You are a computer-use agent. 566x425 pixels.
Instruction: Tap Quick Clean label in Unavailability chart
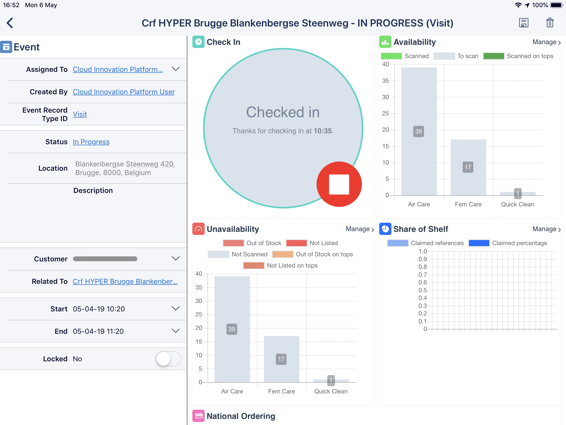(x=331, y=391)
